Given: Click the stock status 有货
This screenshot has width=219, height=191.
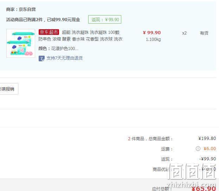Looking at the screenshot, I should 204,33.
